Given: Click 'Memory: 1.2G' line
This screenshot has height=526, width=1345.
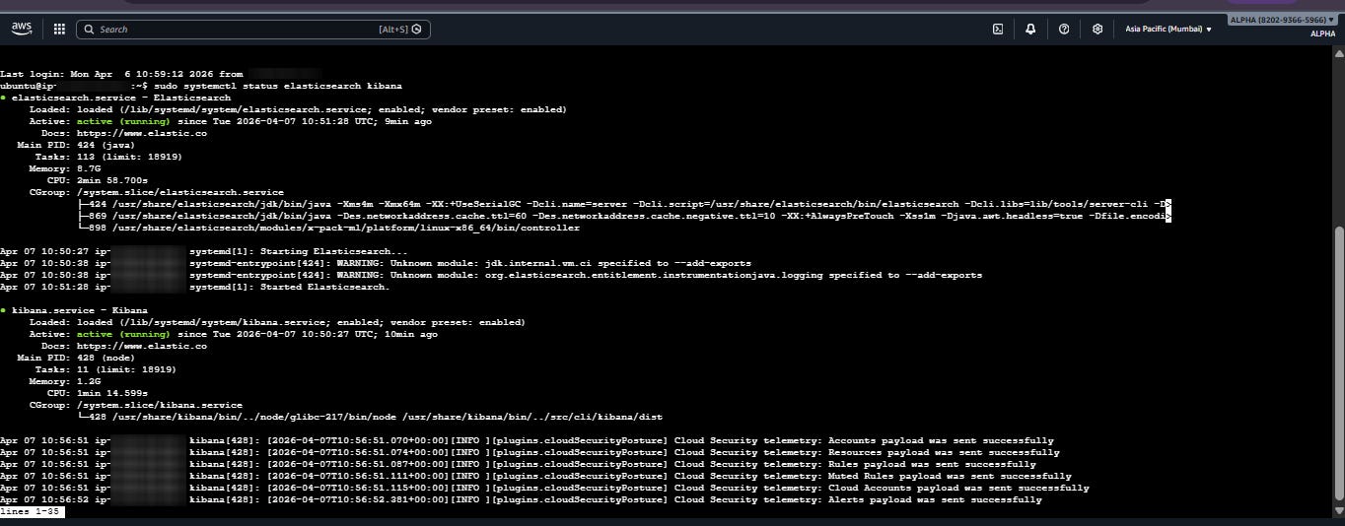Looking at the screenshot, I should click(x=64, y=381).
